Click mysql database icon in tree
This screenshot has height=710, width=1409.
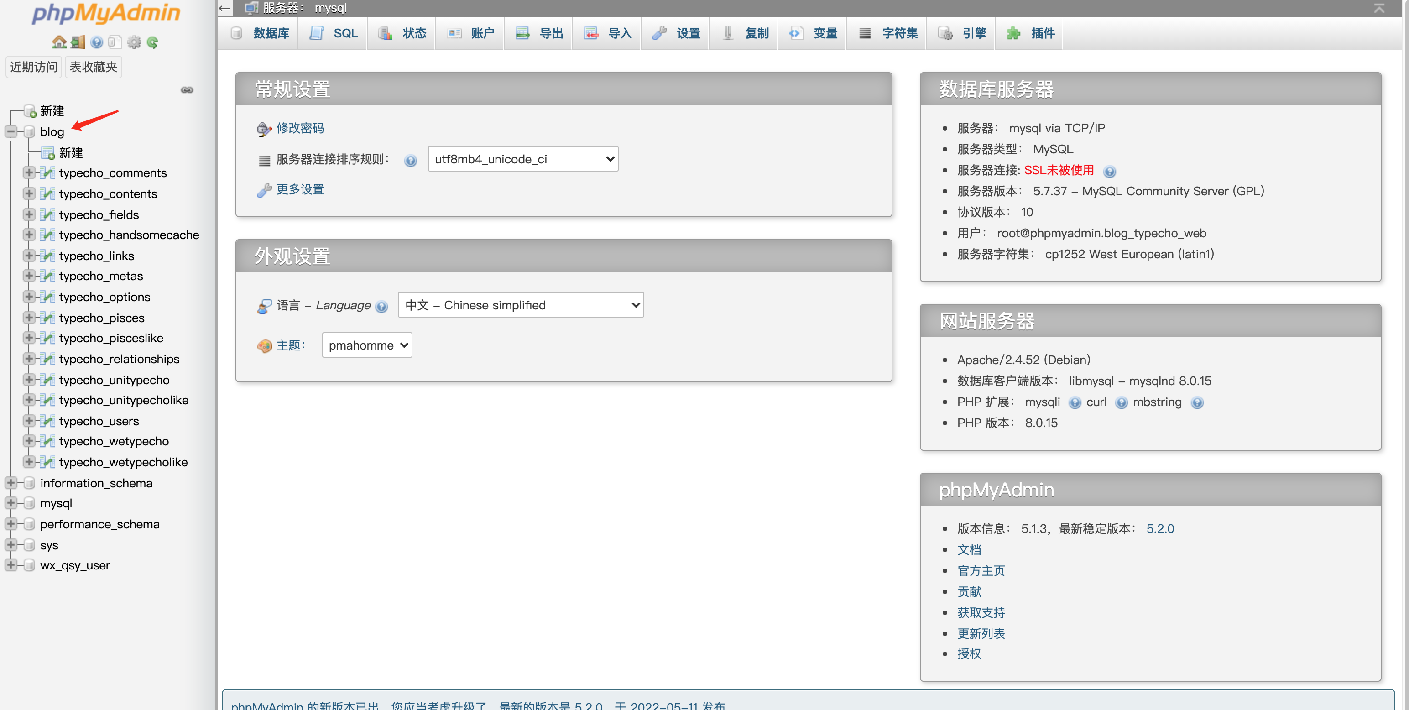coord(30,503)
